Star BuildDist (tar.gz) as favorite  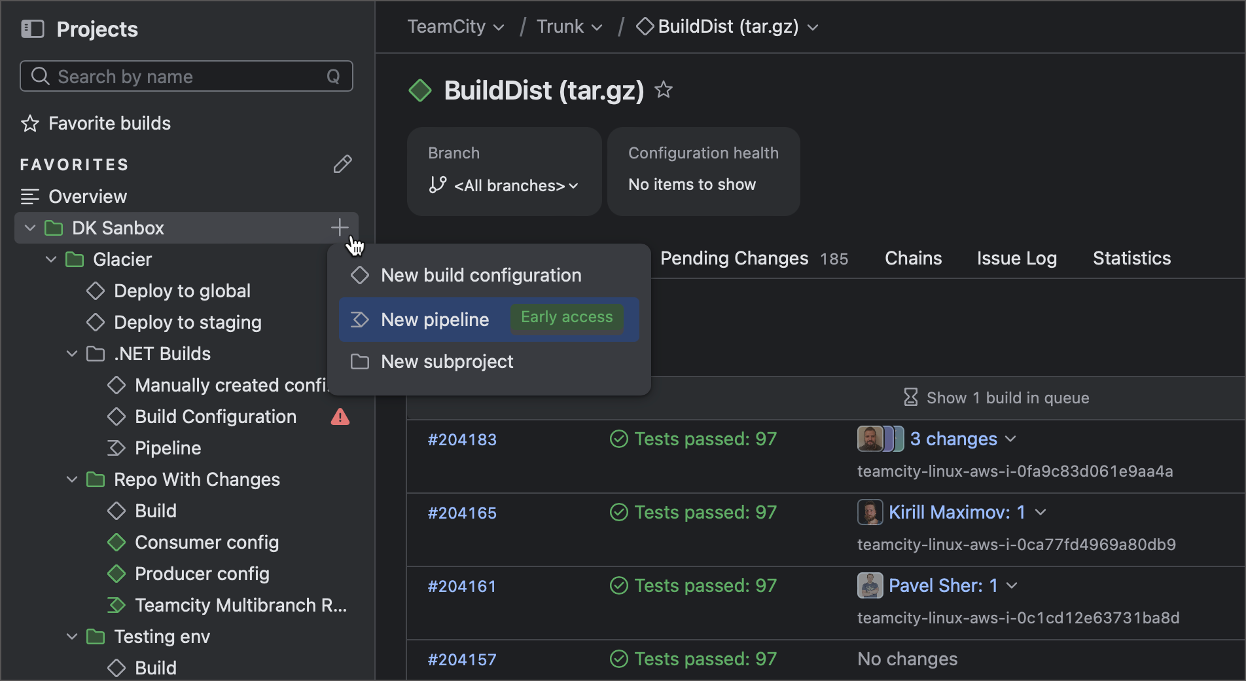tap(664, 90)
